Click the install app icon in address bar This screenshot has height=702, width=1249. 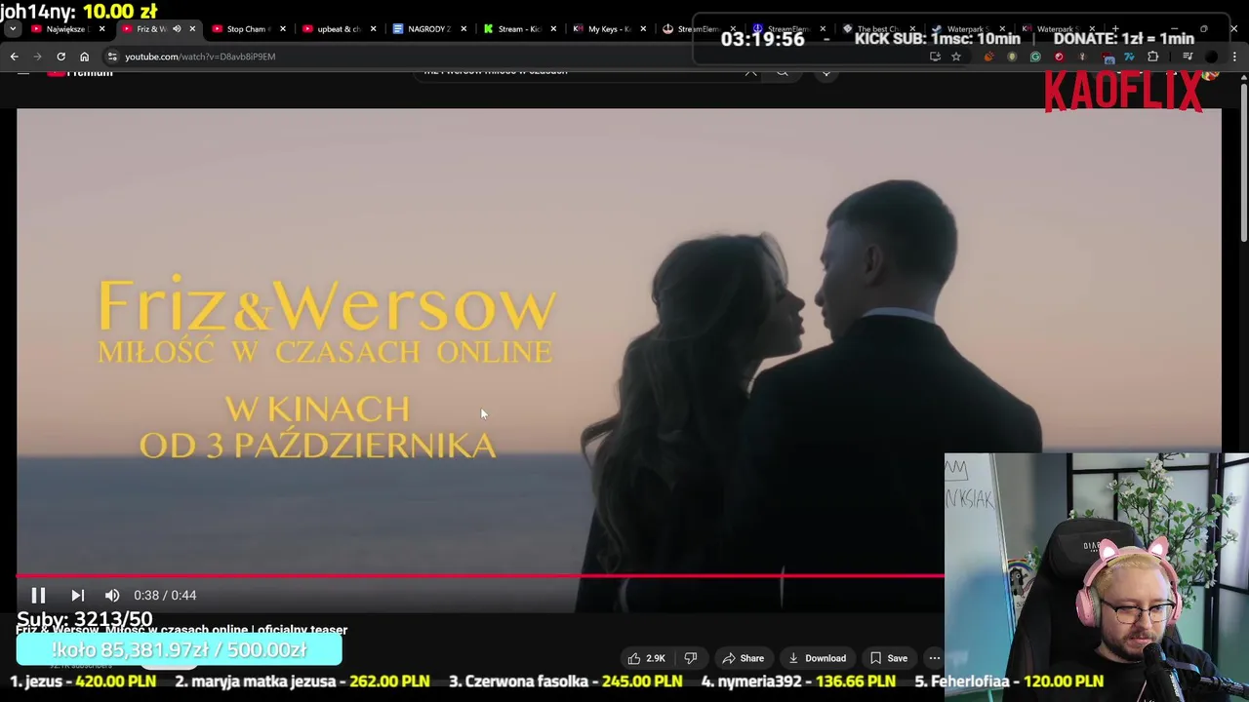click(935, 57)
